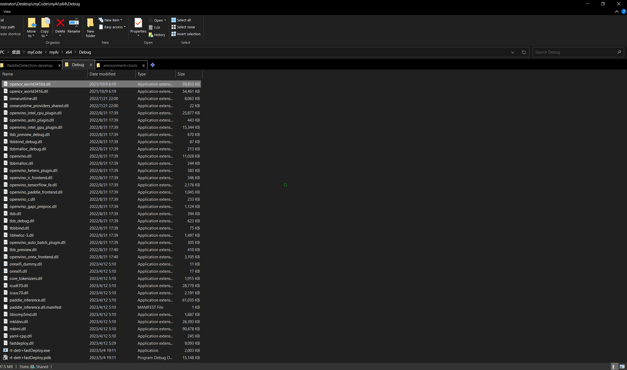The image size is (627, 370).
Task: Select openvino_intel_gpu_plugin.dll file
Action: 102,127
